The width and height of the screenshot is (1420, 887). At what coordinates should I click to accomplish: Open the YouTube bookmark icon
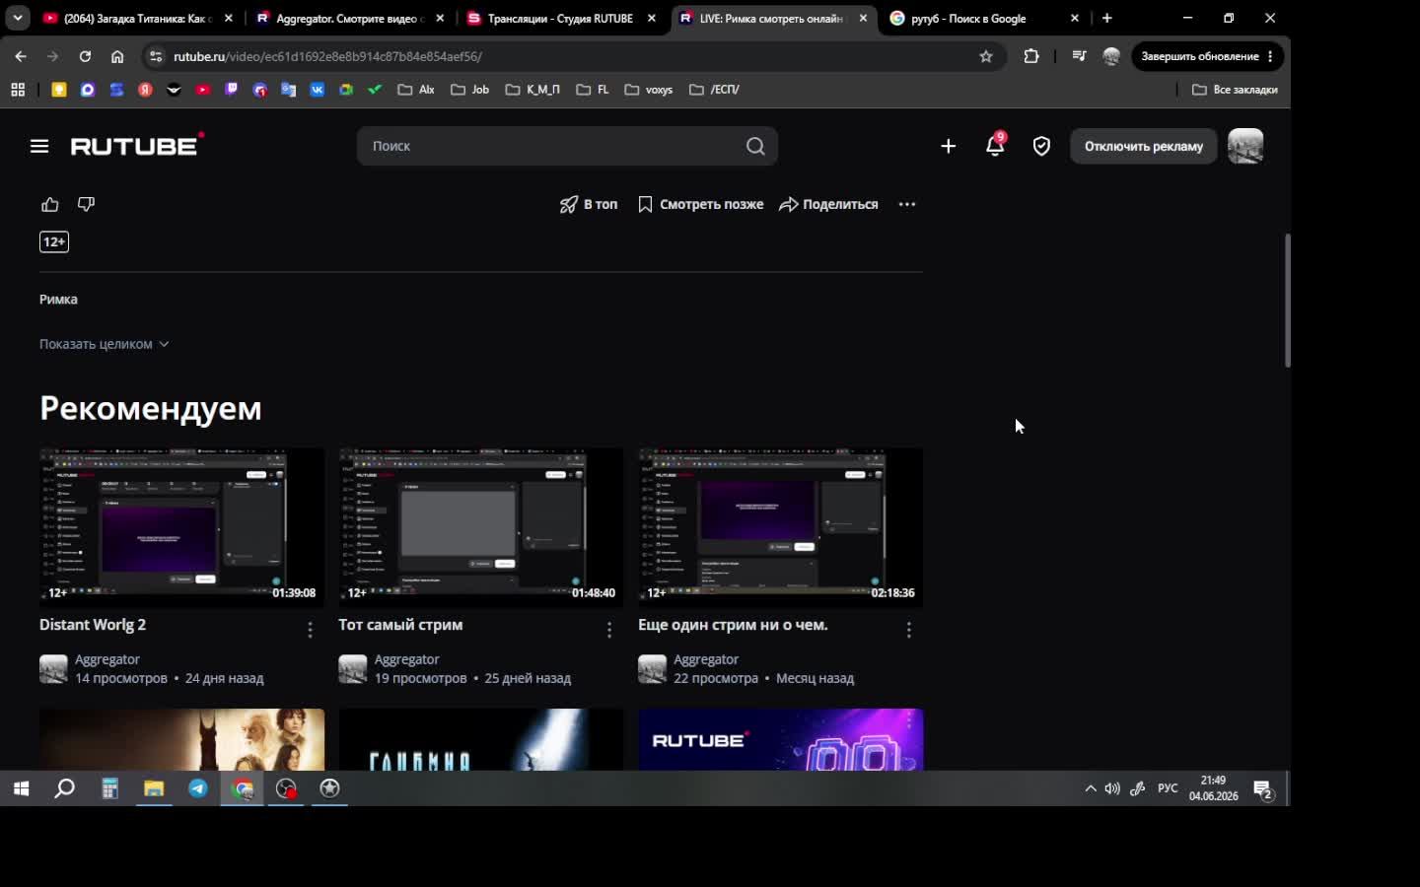pyautogui.click(x=203, y=90)
